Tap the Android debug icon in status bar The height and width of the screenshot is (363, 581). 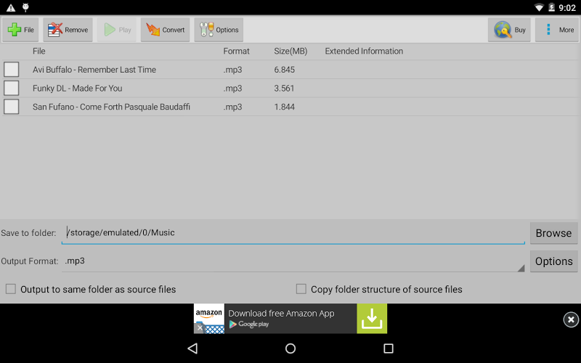(x=25, y=7)
